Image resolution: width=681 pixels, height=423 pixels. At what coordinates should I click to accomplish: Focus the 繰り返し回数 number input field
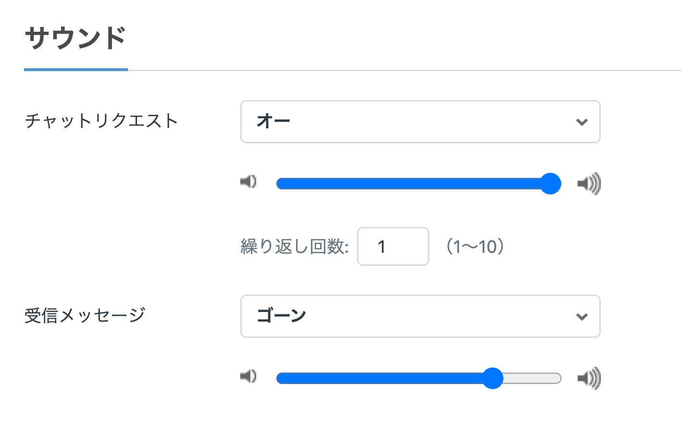pos(393,247)
